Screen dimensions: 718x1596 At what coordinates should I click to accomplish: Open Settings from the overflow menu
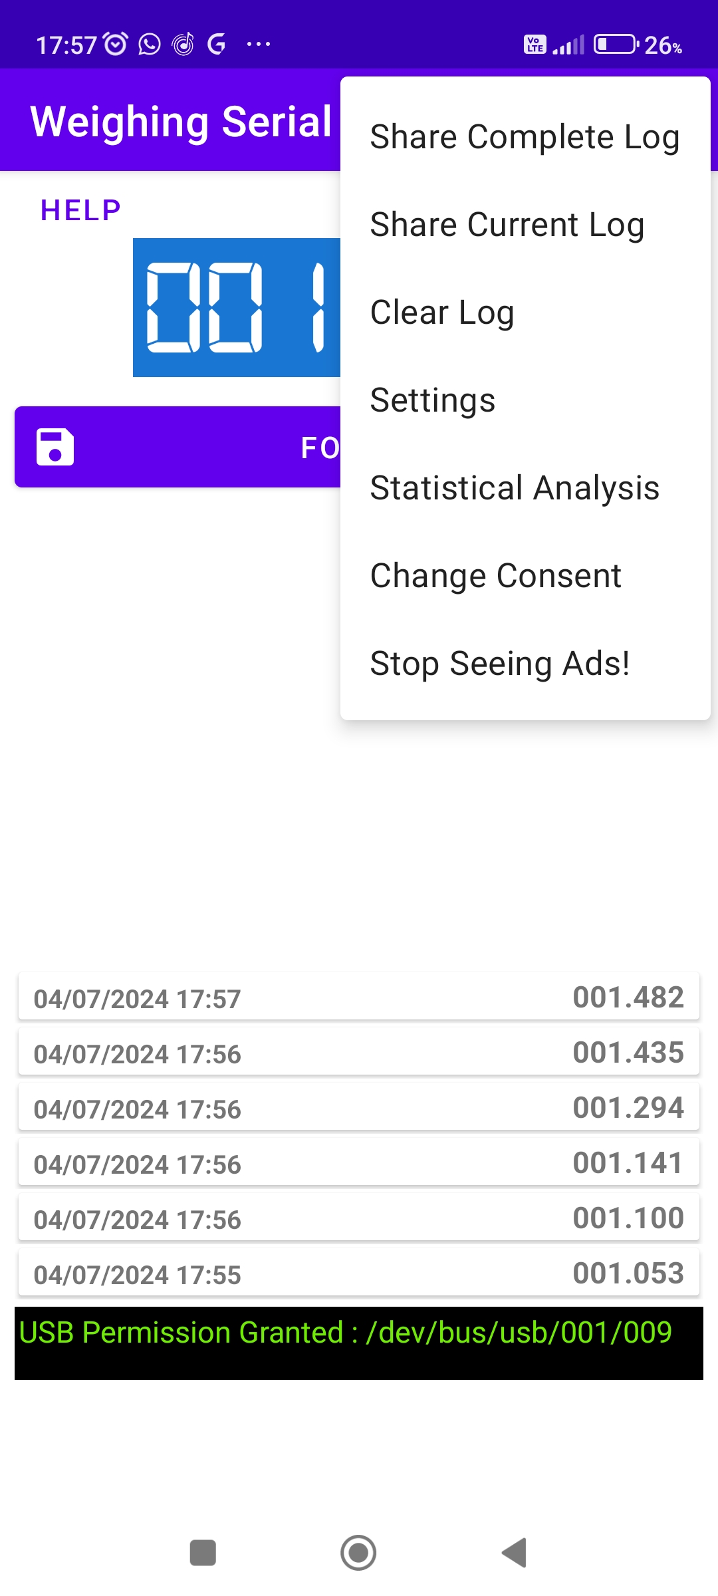[433, 400]
